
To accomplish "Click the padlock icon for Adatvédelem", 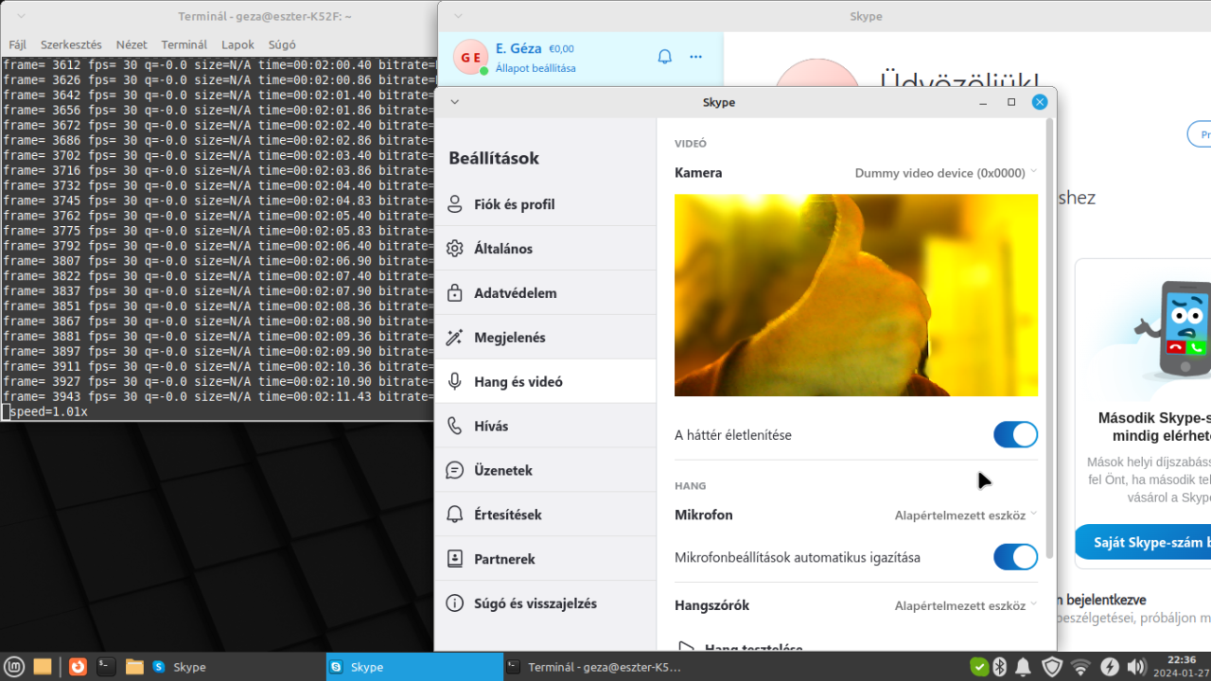I will [x=455, y=293].
